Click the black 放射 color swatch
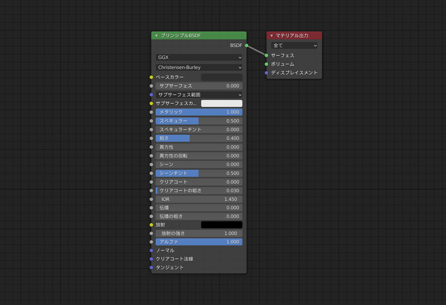This screenshot has width=446, height=305. [221, 225]
